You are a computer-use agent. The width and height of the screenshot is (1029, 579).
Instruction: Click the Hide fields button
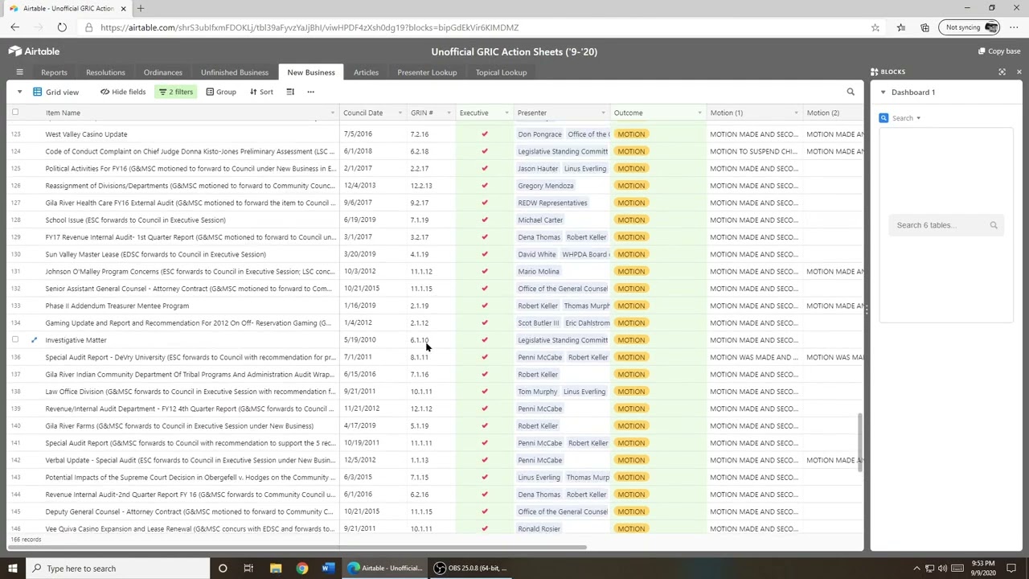(x=123, y=92)
